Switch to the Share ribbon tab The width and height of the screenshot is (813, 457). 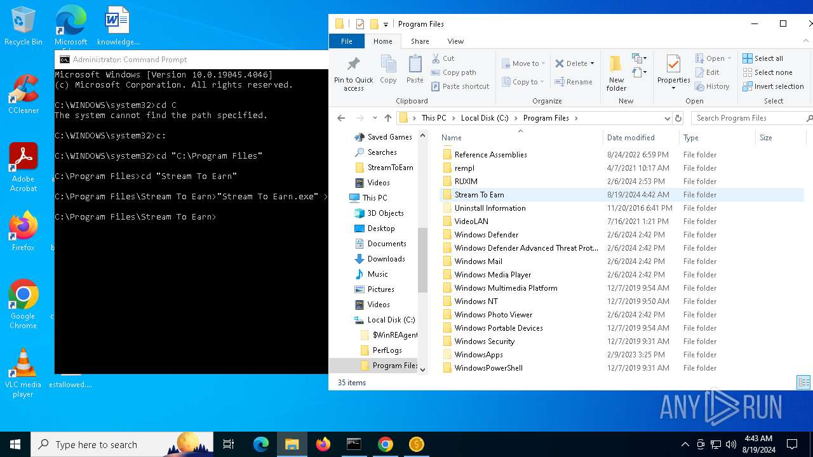pyautogui.click(x=420, y=41)
